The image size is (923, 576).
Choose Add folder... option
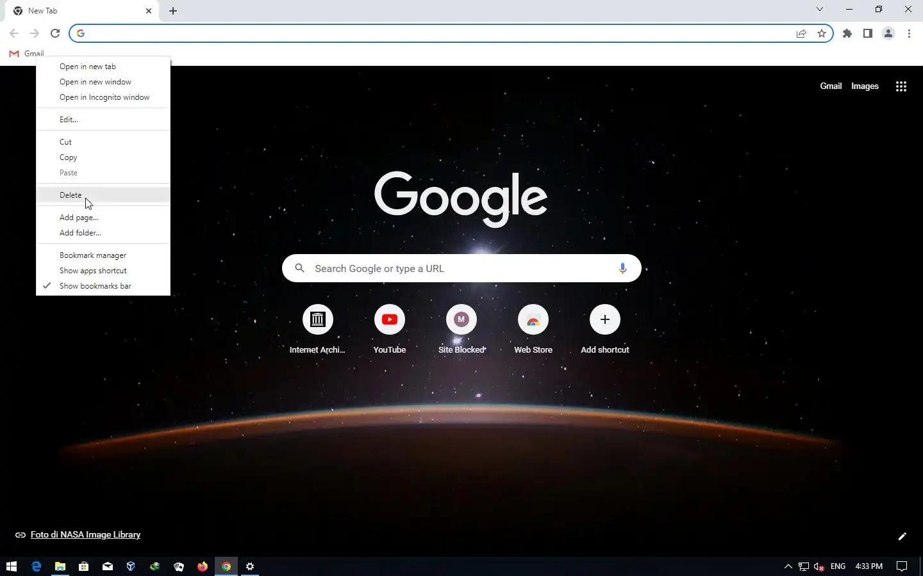pyautogui.click(x=103, y=233)
